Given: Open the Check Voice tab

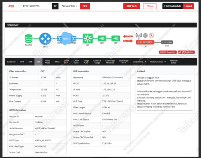Looking at the screenshot, I should [76, 62].
